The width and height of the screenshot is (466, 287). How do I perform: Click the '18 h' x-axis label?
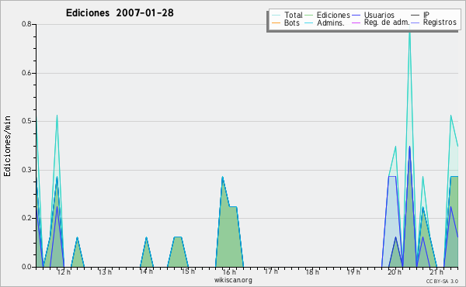pos(312,271)
